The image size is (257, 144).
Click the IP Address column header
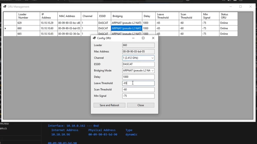click(x=49, y=16)
